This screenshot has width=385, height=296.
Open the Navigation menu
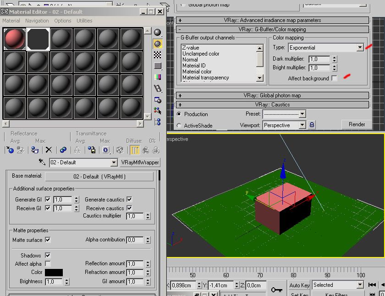[x=37, y=21]
